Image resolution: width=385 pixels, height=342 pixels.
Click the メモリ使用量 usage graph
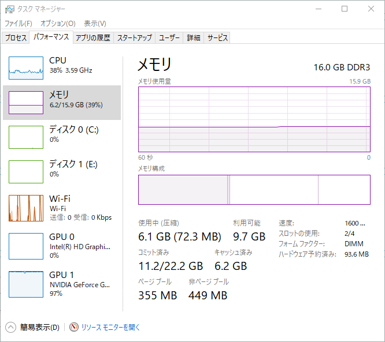[x=254, y=119]
